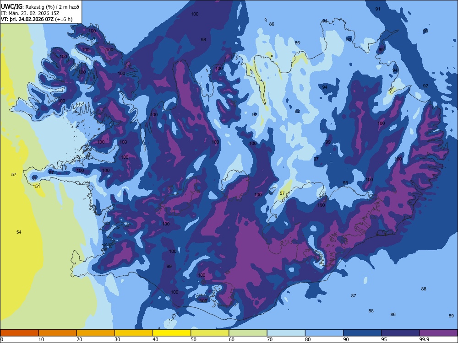Screen dimensions: 458x343
Task: Pick the light orange 20–30 legend swatch
Action: pyautogui.click(x=96, y=333)
